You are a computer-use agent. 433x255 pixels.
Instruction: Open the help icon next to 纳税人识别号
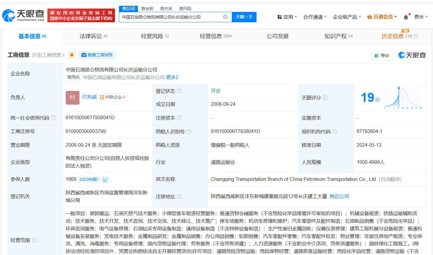click(189, 131)
